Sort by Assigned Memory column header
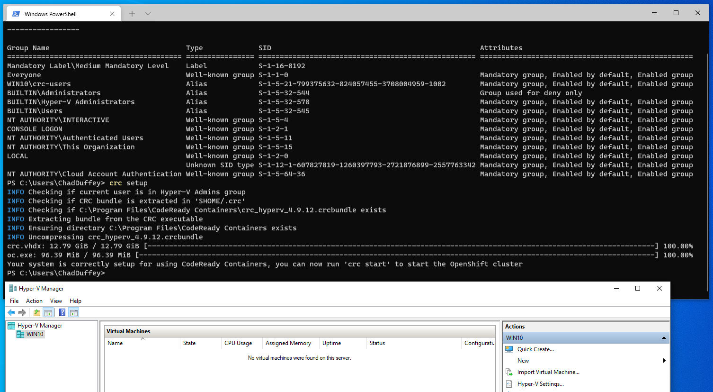The height and width of the screenshot is (392, 713). [x=291, y=343]
